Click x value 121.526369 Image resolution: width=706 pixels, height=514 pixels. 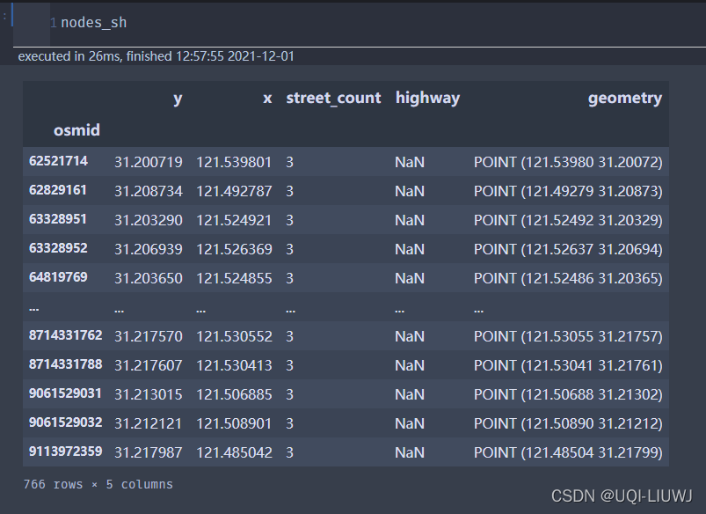pyautogui.click(x=234, y=249)
